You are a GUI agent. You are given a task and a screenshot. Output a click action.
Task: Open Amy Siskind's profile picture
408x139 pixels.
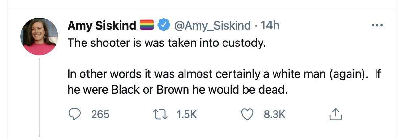39,36
